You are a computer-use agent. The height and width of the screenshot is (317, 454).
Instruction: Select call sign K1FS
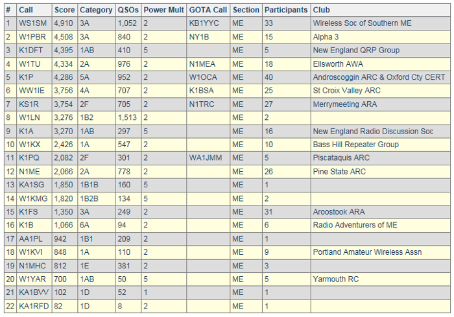29,211
